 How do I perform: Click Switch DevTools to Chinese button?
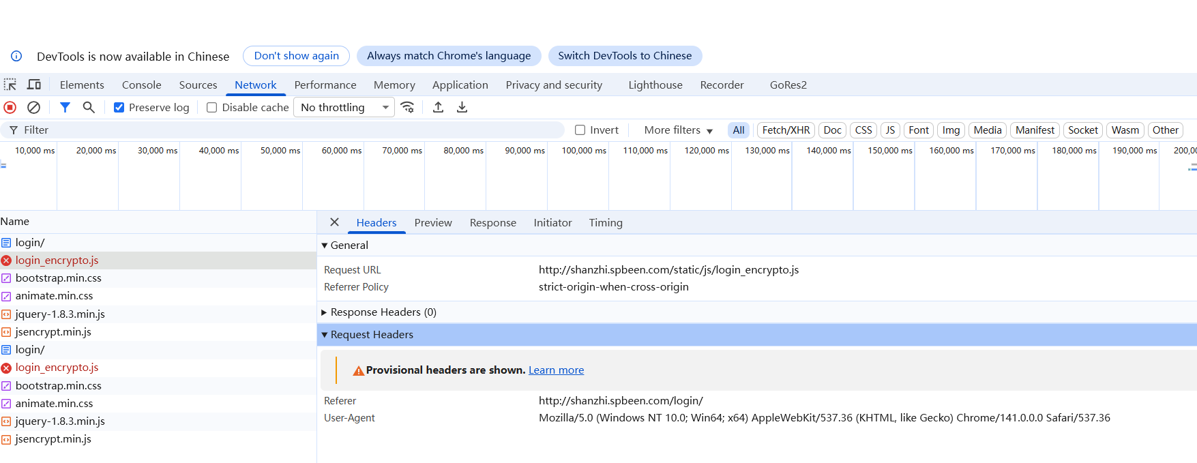click(625, 56)
